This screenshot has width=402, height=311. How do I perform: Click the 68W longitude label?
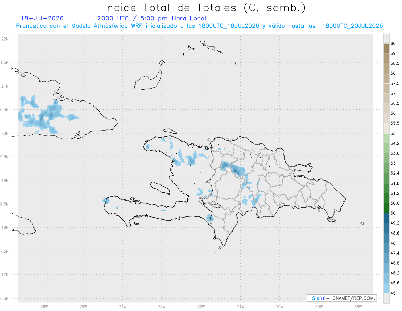click(358, 307)
